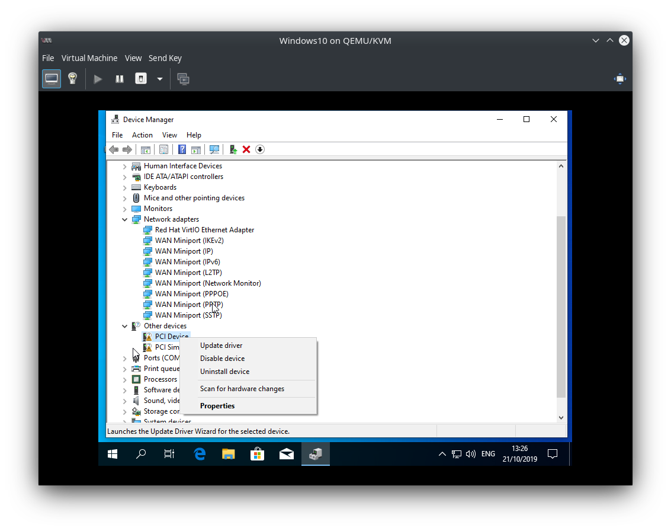Click the show/hide action pane toolbar icon
This screenshot has height=531, width=671.
click(196, 149)
